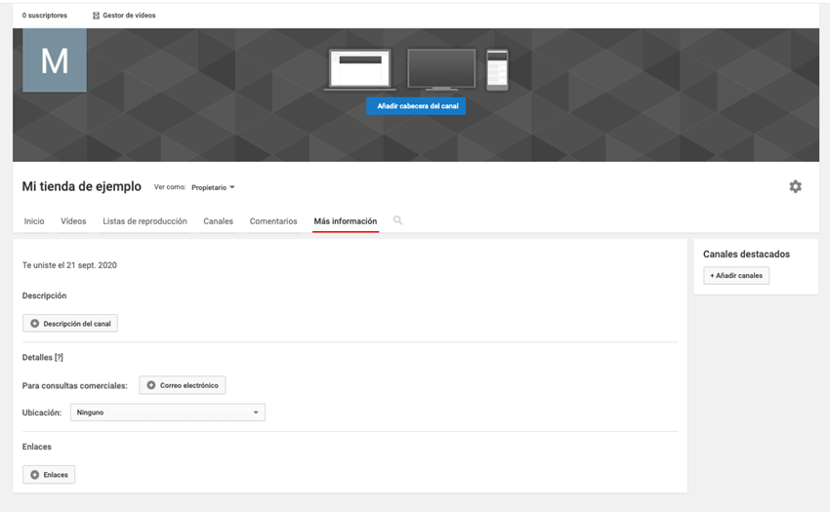The height and width of the screenshot is (512, 830).
Task: Click the channel avatar with letter M
Action: [x=55, y=60]
